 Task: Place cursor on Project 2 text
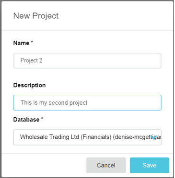coord(31,60)
